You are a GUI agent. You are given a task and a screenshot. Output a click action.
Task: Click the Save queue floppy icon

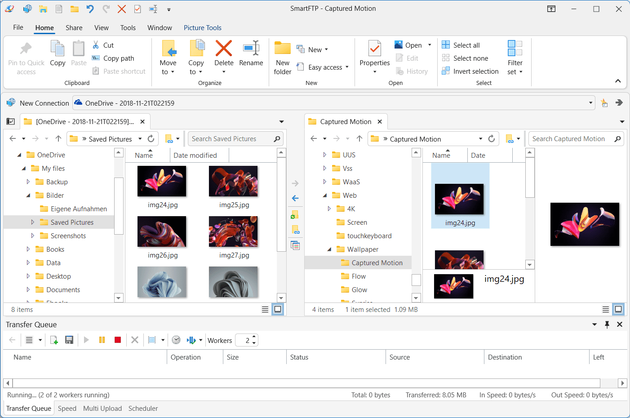69,340
